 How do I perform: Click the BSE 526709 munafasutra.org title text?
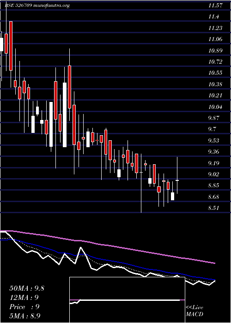pos(37,6)
